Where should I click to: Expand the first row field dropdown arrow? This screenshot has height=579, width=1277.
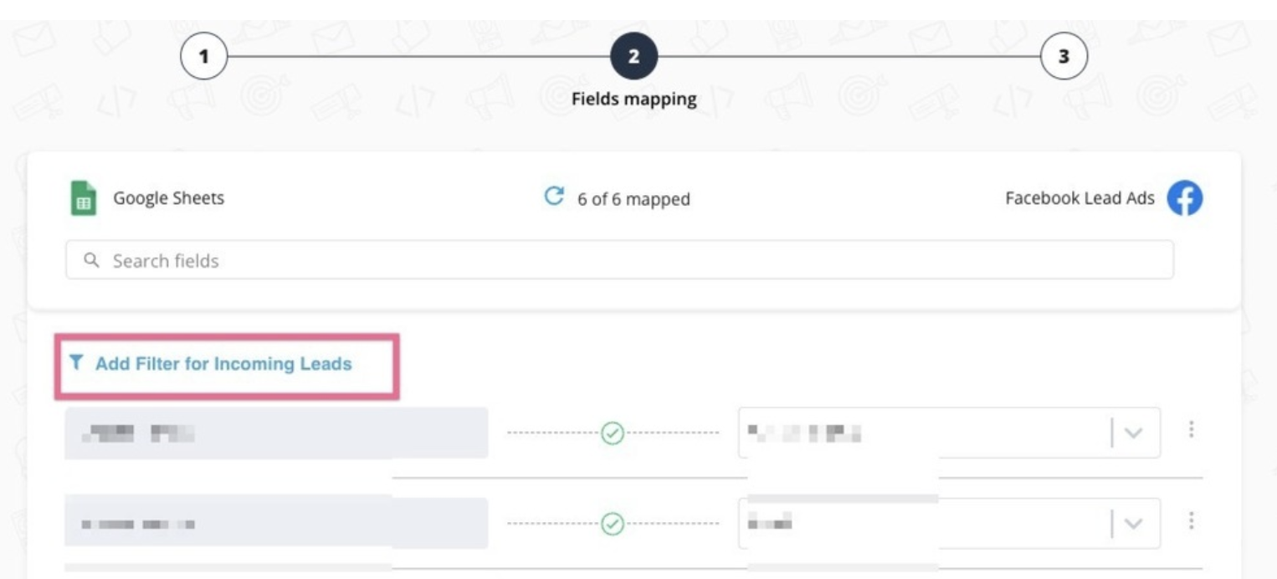click(1133, 433)
